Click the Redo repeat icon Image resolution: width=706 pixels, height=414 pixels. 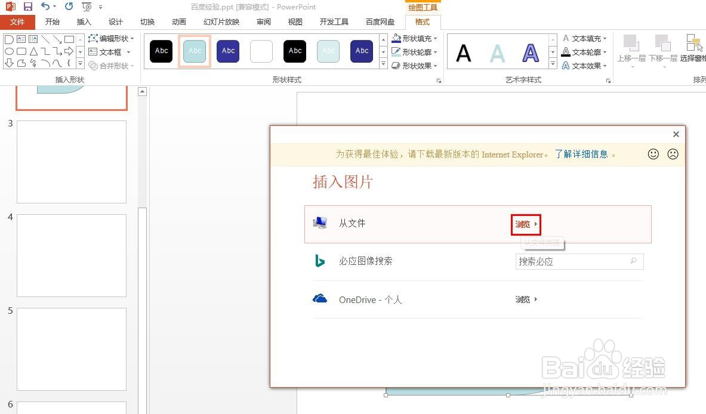[x=69, y=7]
